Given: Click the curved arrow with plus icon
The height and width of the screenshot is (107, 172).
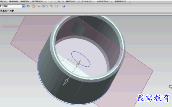Looking at the screenshot, I should coord(47,6).
